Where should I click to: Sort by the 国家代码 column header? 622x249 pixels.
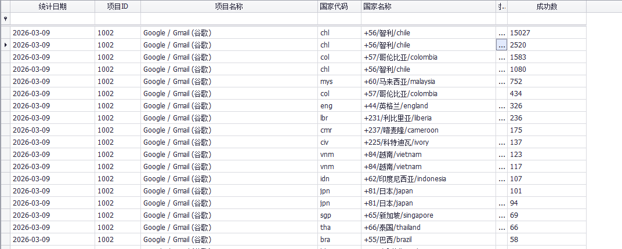tap(339, 7)
